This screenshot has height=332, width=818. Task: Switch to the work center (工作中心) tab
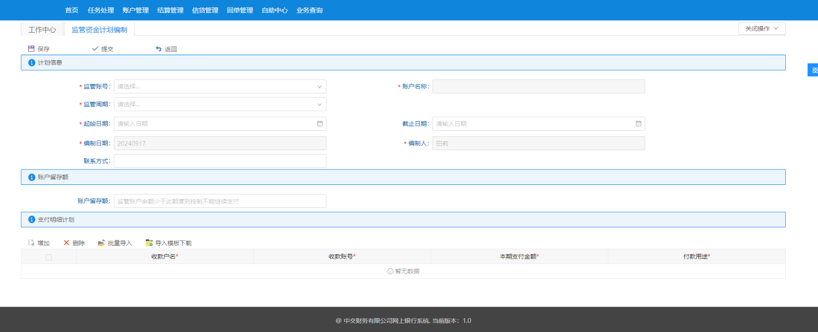(x=42, y=30)
